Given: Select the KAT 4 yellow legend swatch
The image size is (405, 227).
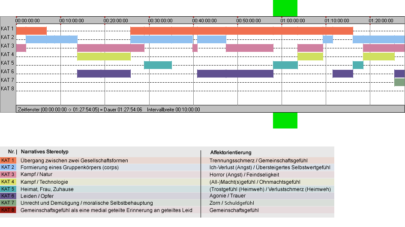Looking at the screenshot, I should pyautogui.click(x=8, y=182).
